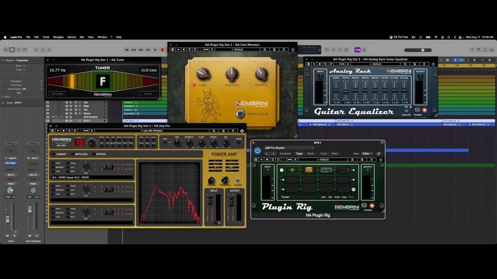The width and height of the screenshot is (497, 279).
Task: Open the File menu
Action: tap(28, 37)
